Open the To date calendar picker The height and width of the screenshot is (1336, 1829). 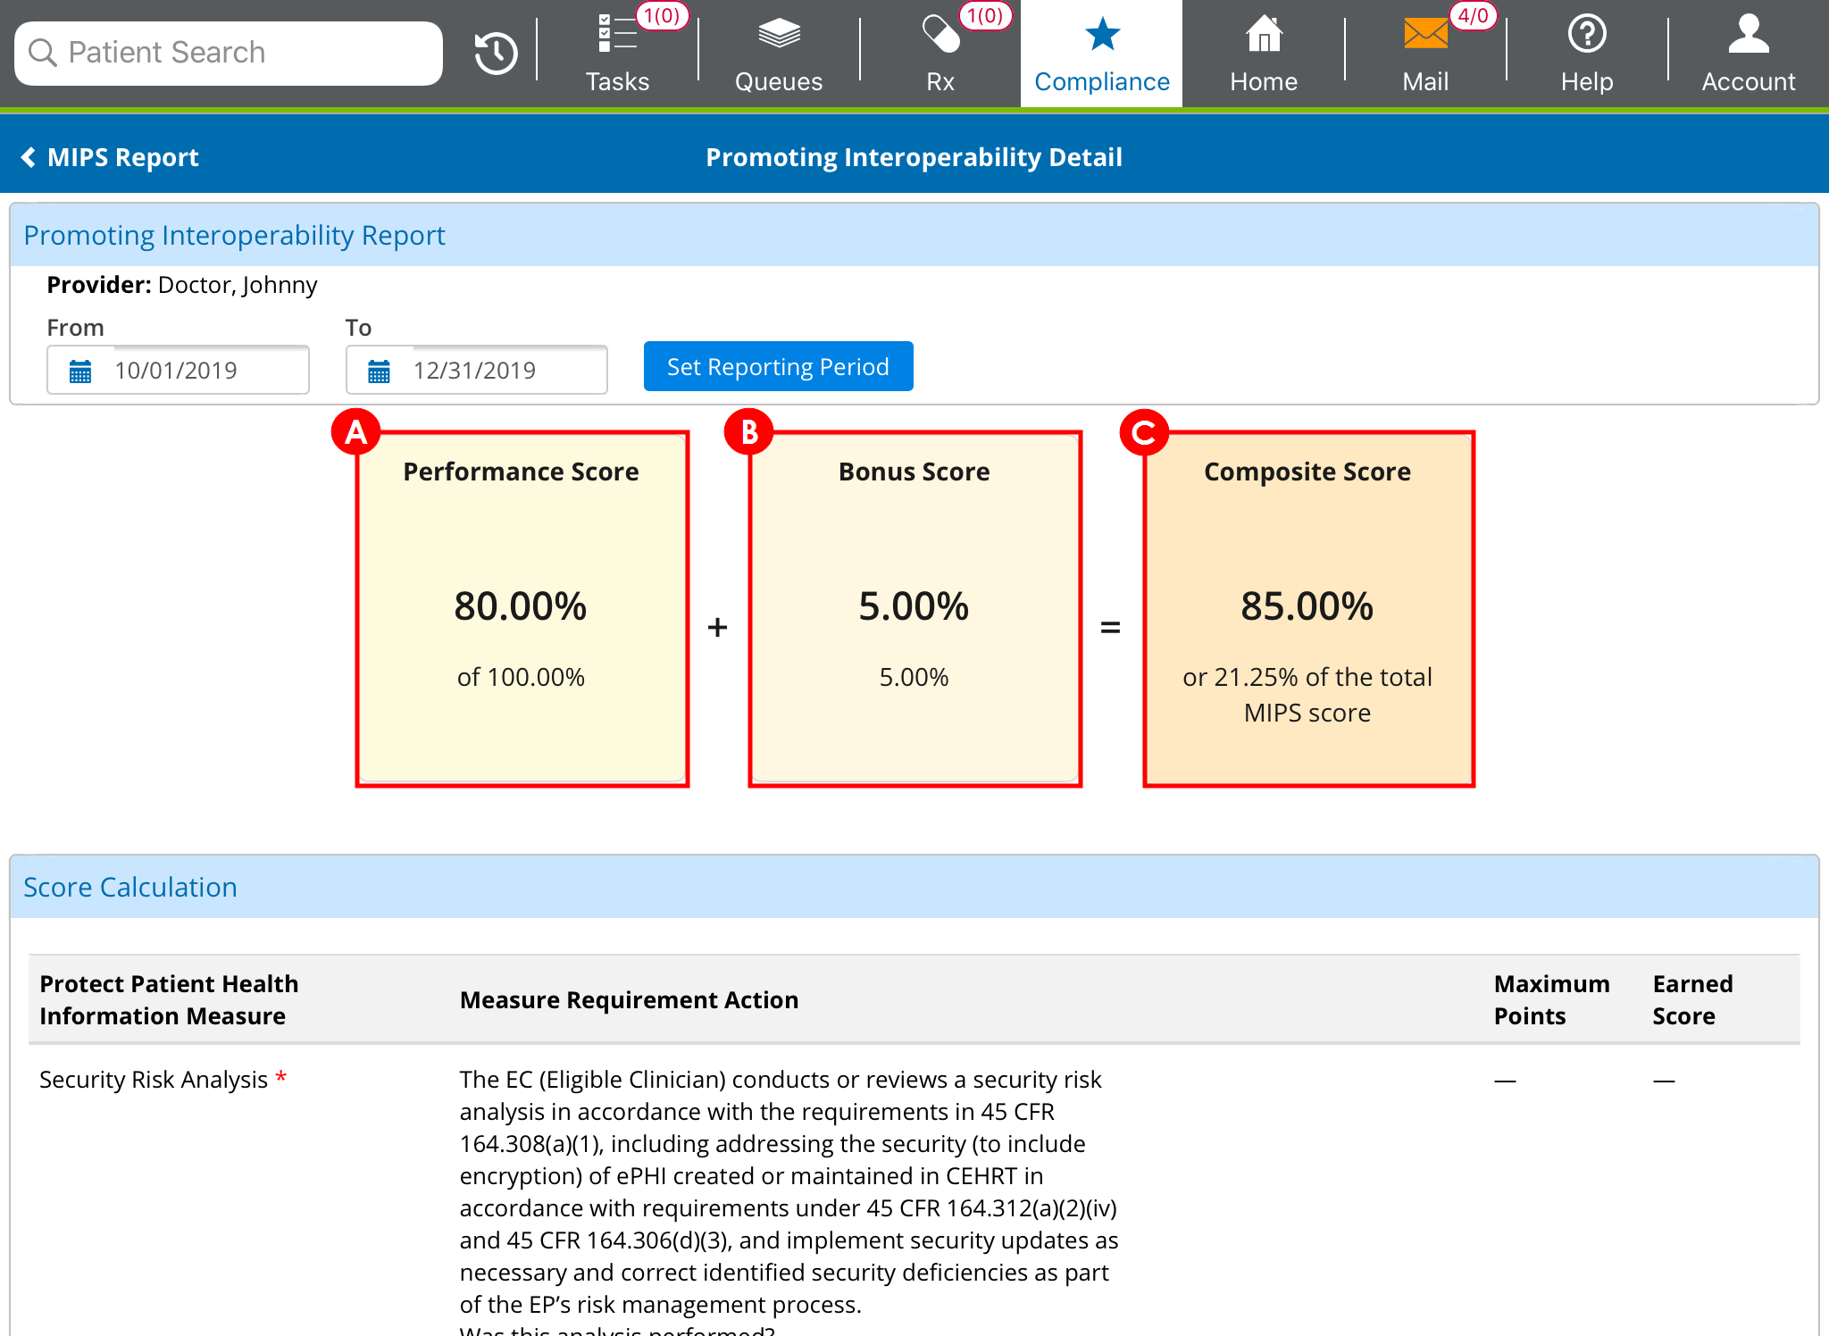(x=379, y=371)
